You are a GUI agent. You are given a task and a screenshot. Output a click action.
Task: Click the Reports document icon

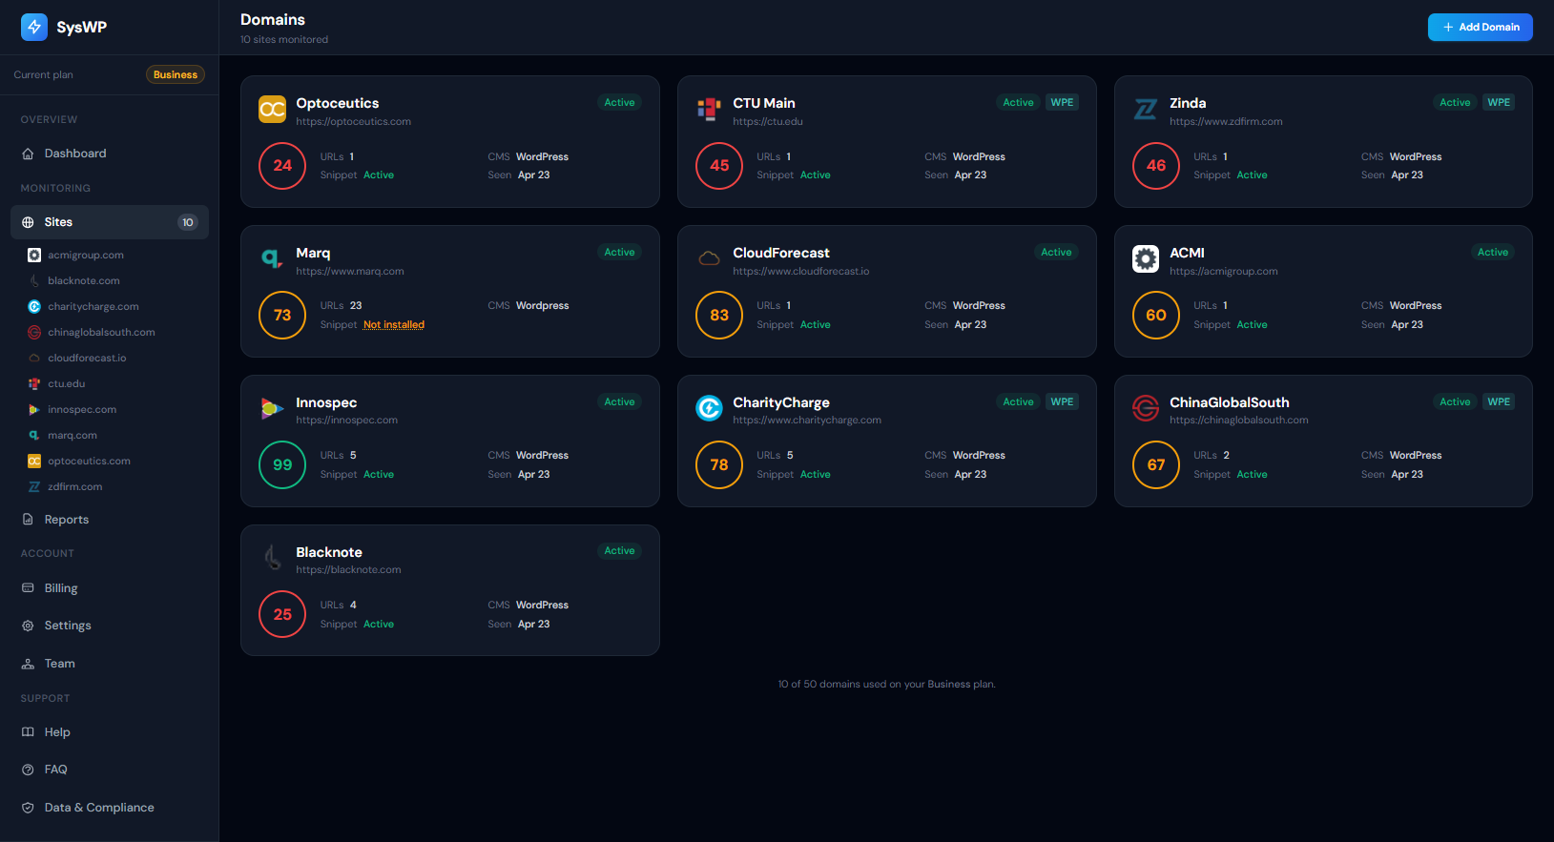click(x=28, y=520)
